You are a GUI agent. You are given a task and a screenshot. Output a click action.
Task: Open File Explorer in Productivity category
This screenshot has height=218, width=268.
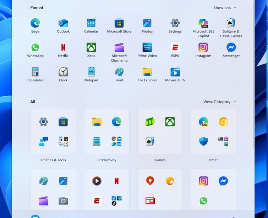(x=97, y=122)
